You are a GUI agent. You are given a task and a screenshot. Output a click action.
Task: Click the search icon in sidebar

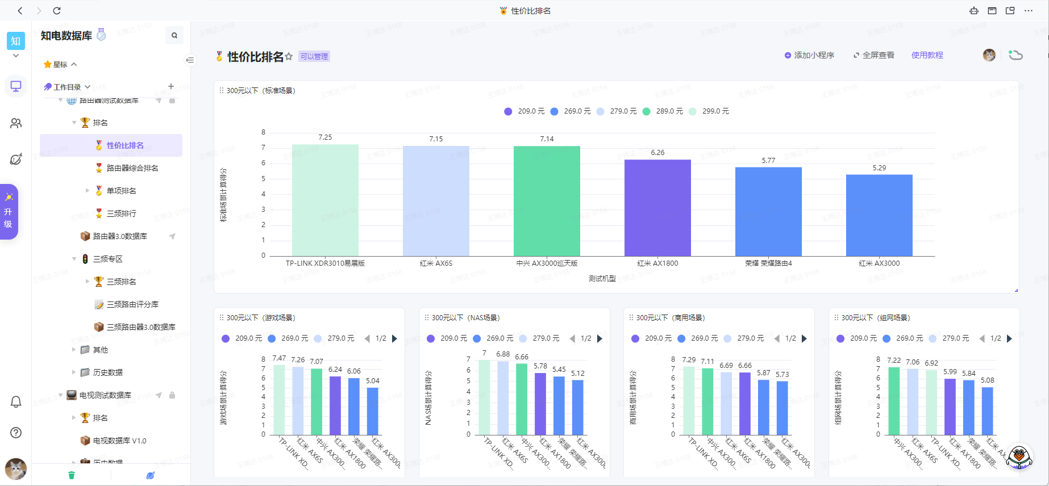[x=174, y=35]
